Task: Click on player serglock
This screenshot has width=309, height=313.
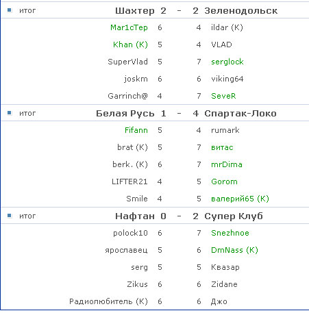Action: tap(227, 62)
